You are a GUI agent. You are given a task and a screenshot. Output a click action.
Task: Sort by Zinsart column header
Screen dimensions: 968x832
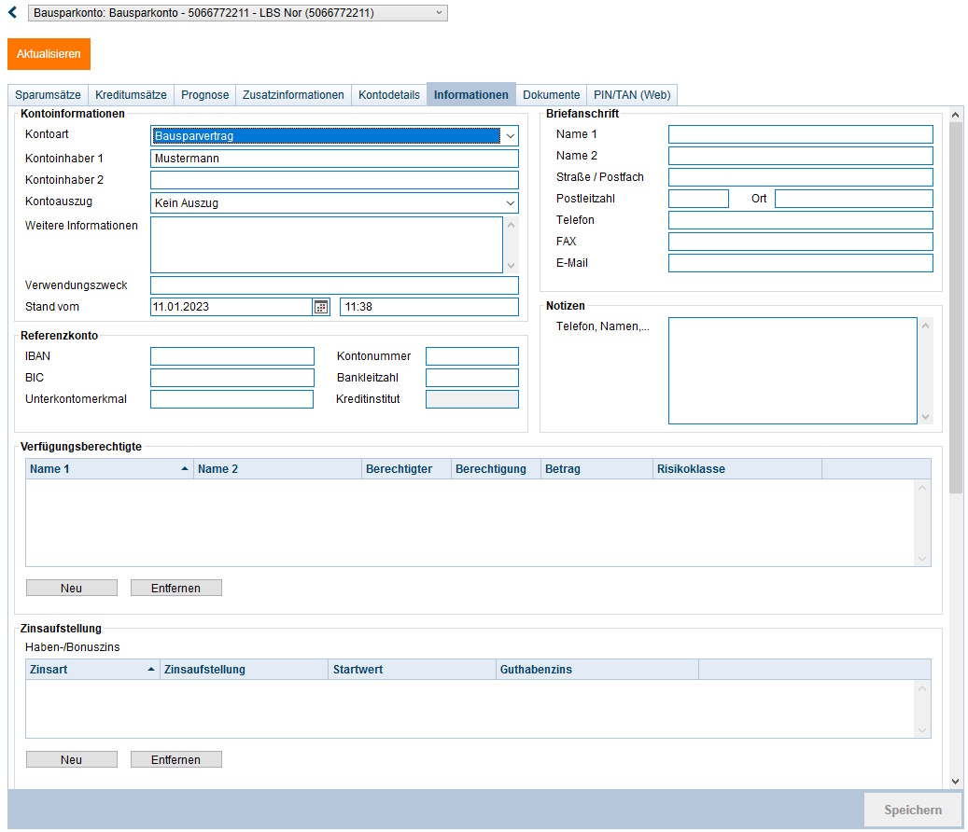point(91,670)
